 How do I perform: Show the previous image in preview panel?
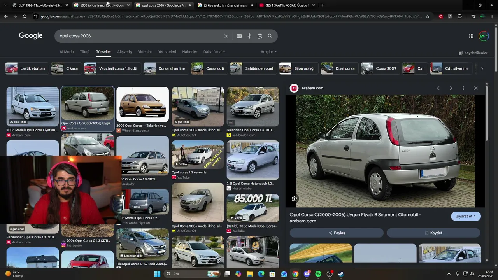pos(438,88)
